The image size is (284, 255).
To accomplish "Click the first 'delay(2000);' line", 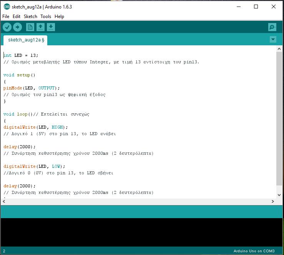I will [x=20, y=147].
